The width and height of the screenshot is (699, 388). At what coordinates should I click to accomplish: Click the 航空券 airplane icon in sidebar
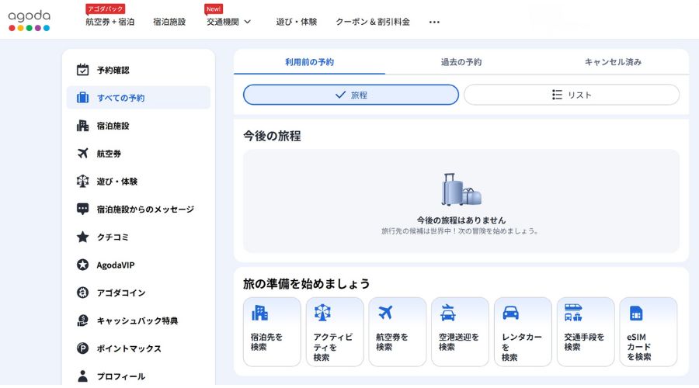coord(82,153)
